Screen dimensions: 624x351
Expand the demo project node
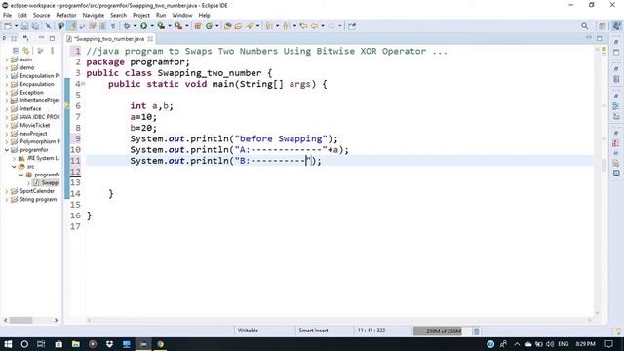tap(7, 67)
